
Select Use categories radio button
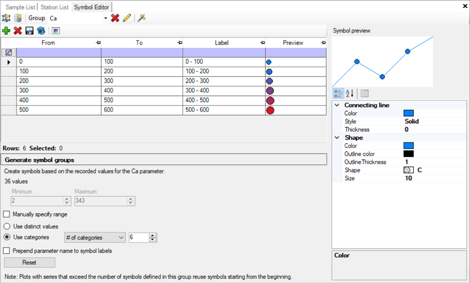tap(7, 237)
